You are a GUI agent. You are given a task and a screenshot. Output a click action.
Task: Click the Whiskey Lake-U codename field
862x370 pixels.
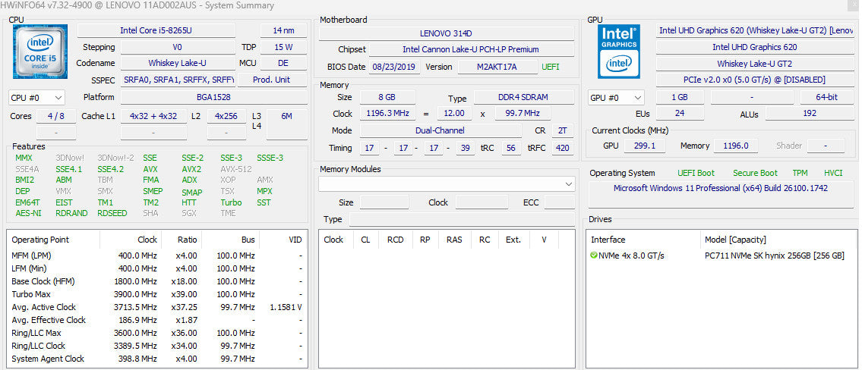point(177,63)
